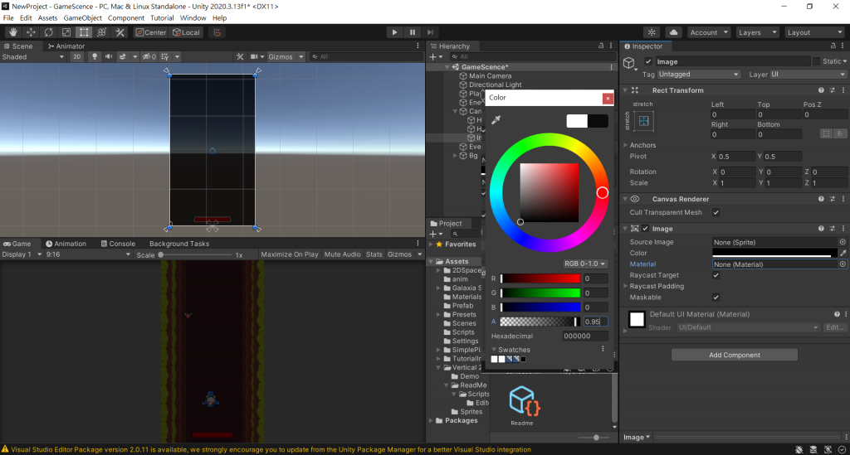Click the Play button
Viewport: 850px width, 455px height.
[x=394, y=32]
